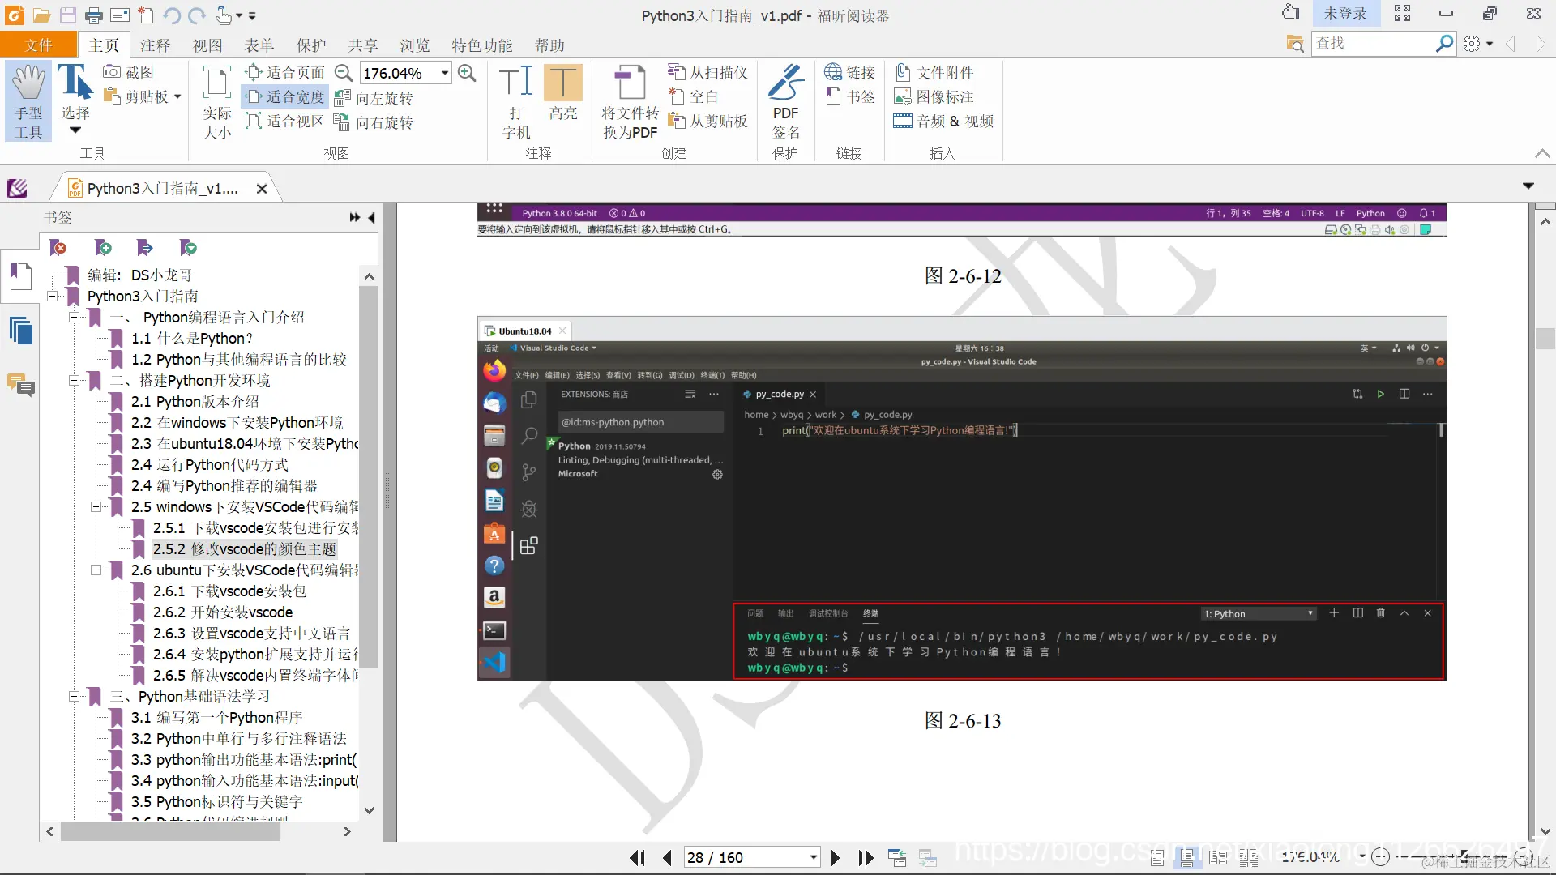Viewport: 1556px width, 875px height.
Task: Toggle Fit Width (适合宽度) view mode
Action: pyautogui.click(x=285, y=96)
